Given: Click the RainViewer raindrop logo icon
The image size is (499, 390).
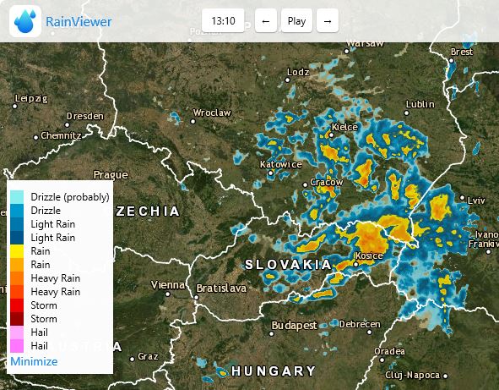Looking at the screenshot, I should (25, 21).
